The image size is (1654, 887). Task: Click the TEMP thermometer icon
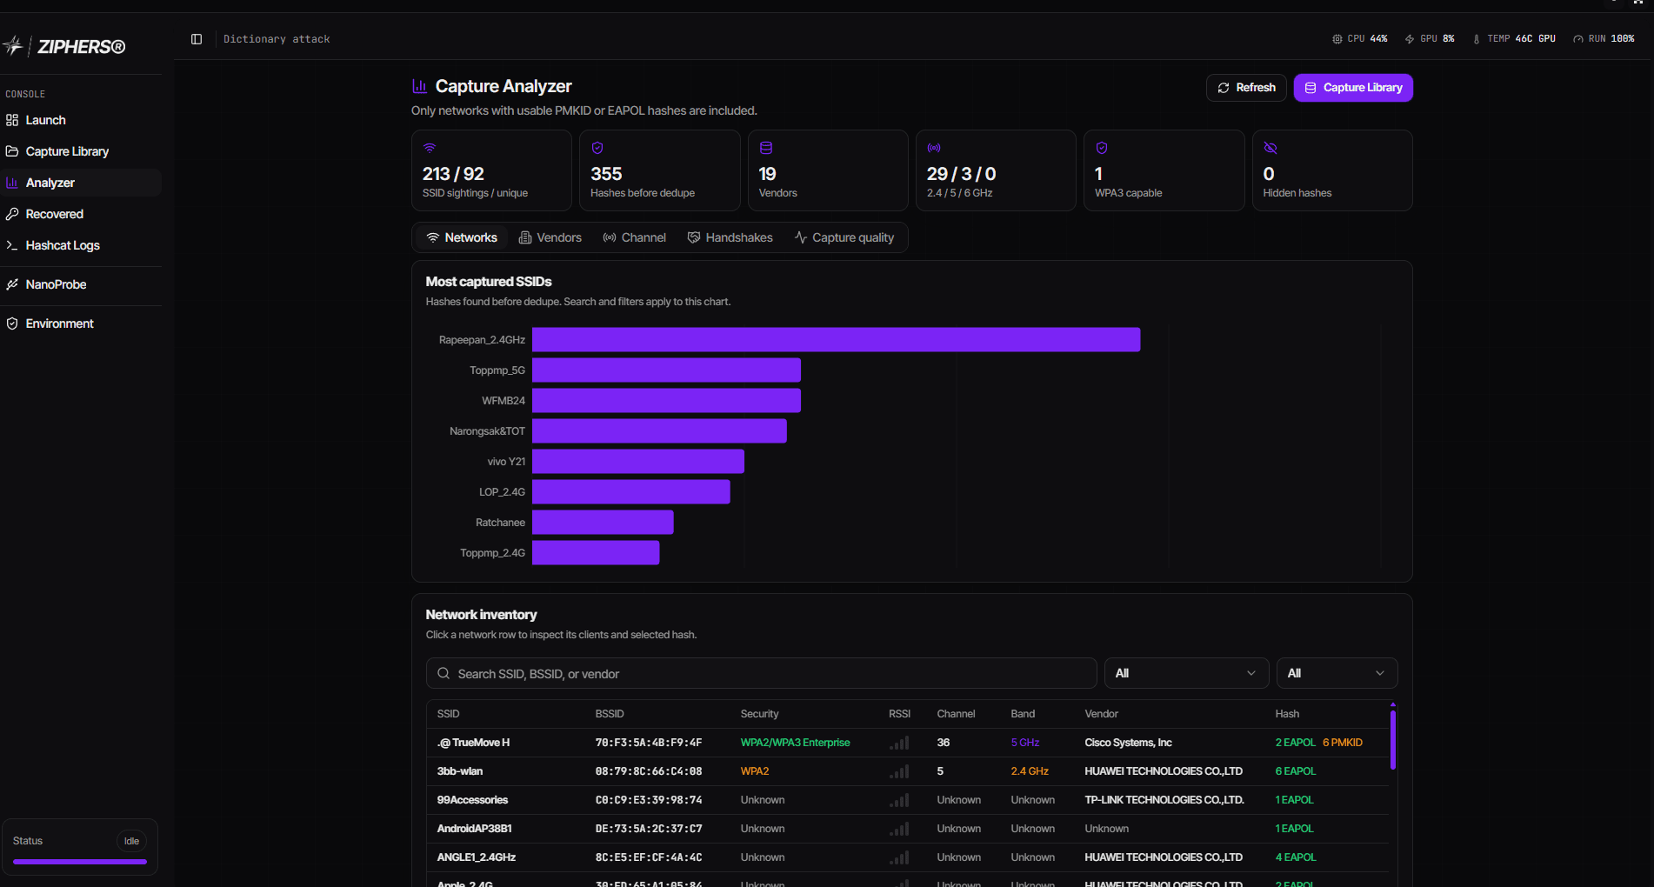pos(1477,39)
